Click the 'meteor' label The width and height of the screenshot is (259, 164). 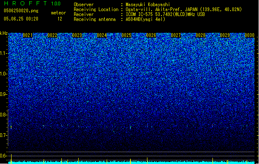(58, 13)
